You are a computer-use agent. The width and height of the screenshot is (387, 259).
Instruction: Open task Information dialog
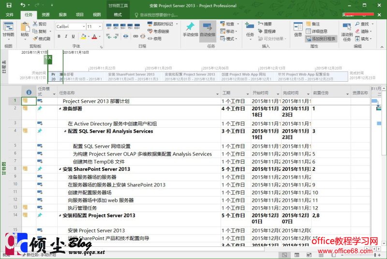[298, 30]
